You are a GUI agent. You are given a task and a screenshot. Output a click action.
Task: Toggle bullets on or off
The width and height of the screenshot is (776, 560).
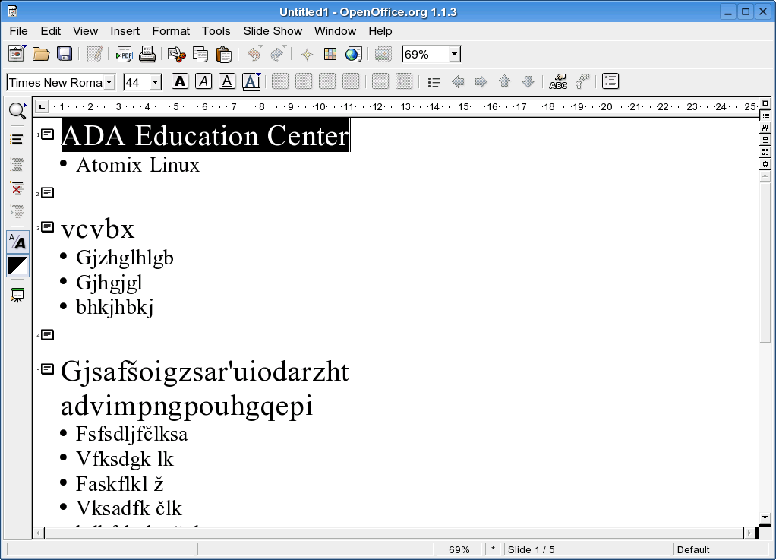coord(434,82)
